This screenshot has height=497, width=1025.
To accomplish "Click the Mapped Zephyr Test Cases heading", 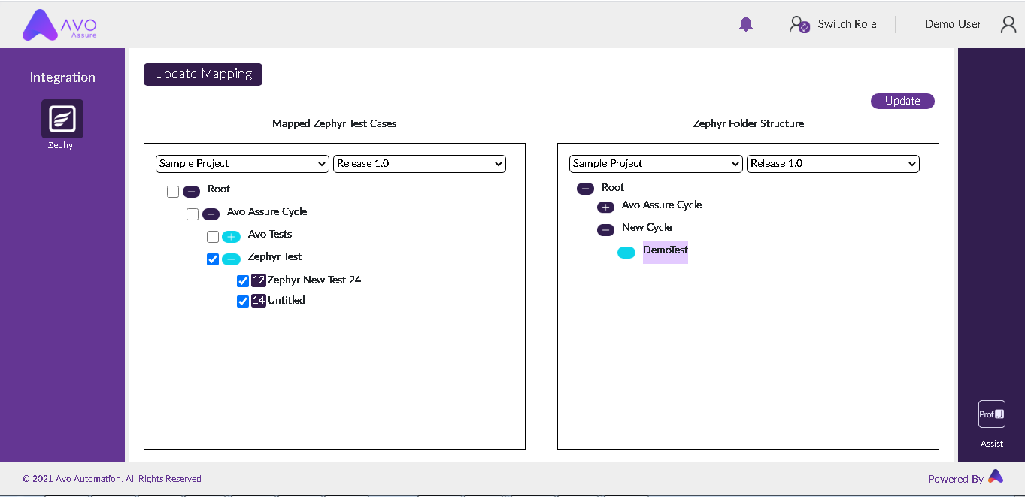I will 334,123.
